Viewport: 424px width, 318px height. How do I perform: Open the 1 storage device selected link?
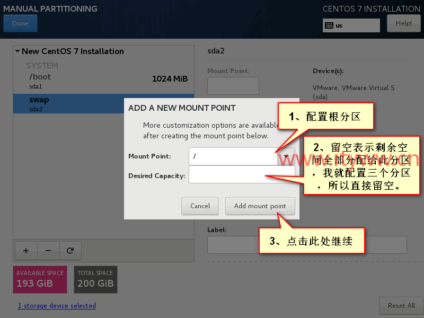(57, 306)
